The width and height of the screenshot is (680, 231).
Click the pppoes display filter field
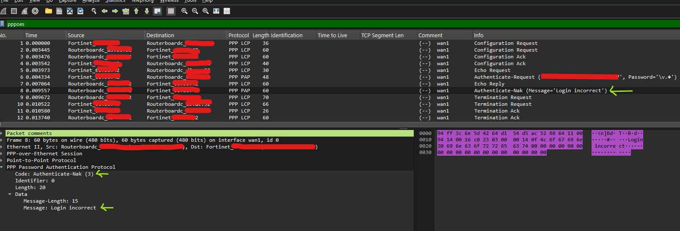[343, 24]
